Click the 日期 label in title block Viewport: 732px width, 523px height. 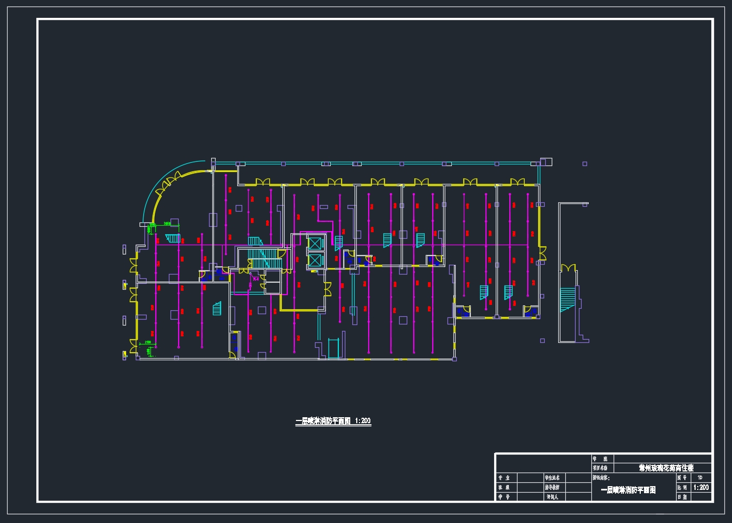coord(682,496)
